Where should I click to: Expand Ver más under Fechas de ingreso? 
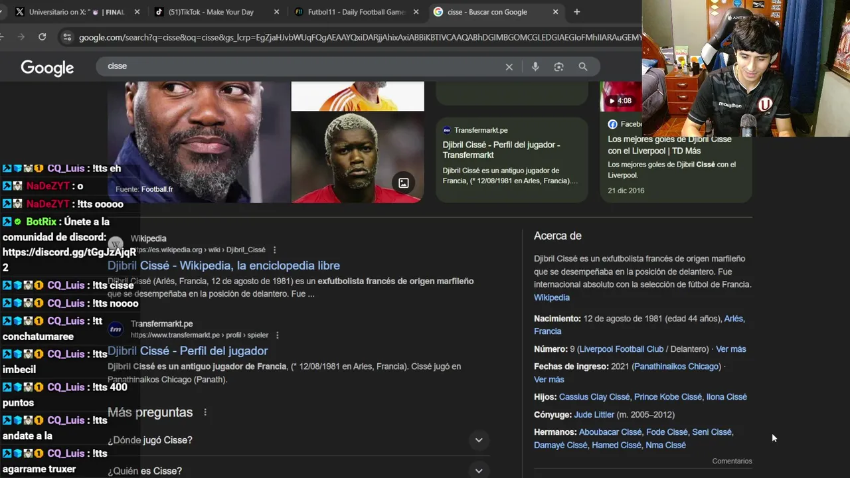[x=549, y=380]
